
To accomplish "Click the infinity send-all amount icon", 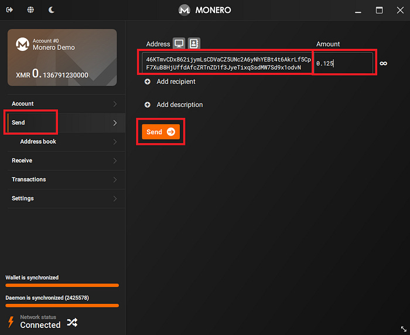I will coord(383,63).
